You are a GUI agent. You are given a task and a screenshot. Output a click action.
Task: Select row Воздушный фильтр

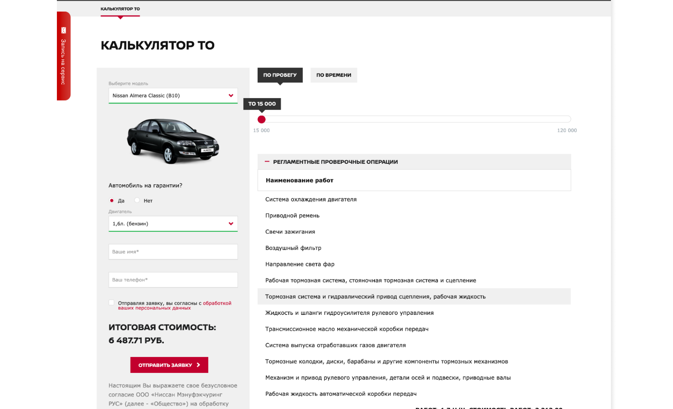pyautogui.click(x=414, y=248)
